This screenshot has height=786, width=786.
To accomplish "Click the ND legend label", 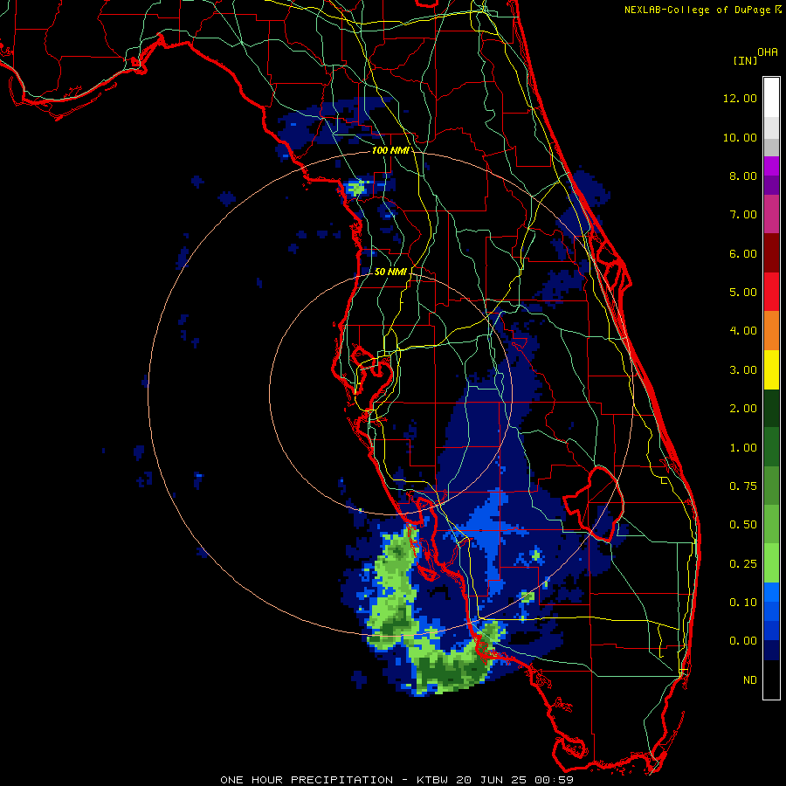I will click(x=750, y=680).
